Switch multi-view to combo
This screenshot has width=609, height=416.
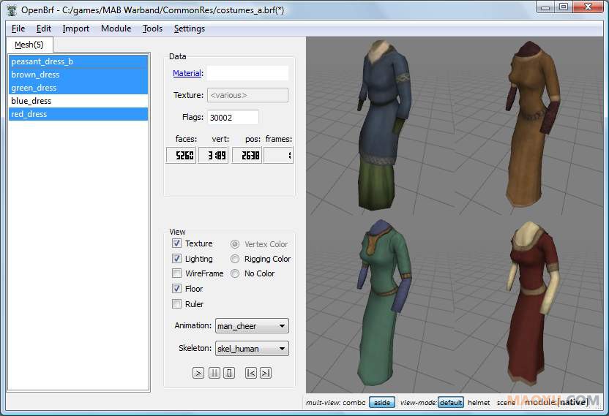pyautogui.click(x=354, y=402)
